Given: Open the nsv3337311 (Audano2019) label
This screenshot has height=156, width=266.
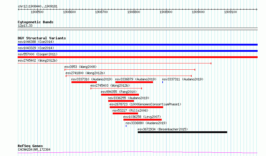Looking at the screenshot, I should tap(183, 79).
